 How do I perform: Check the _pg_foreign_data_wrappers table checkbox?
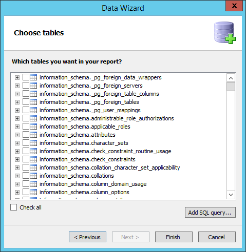coord(26,77)
